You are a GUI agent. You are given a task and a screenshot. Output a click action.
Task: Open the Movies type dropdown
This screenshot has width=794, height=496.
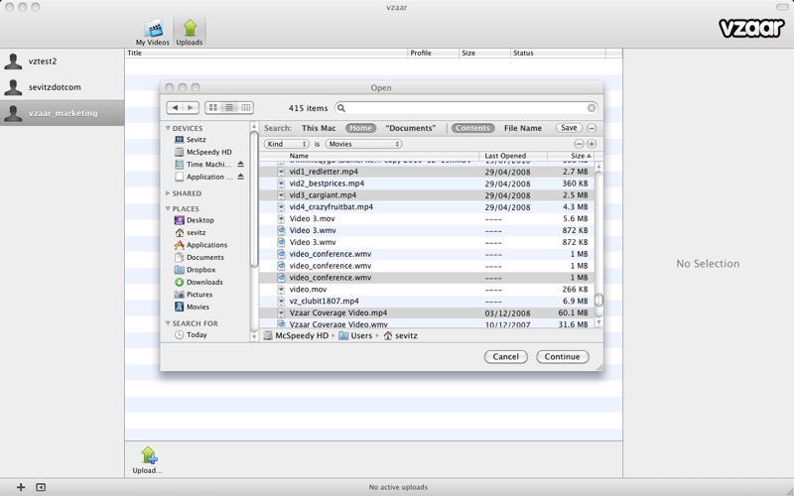(x=363, y=144)
